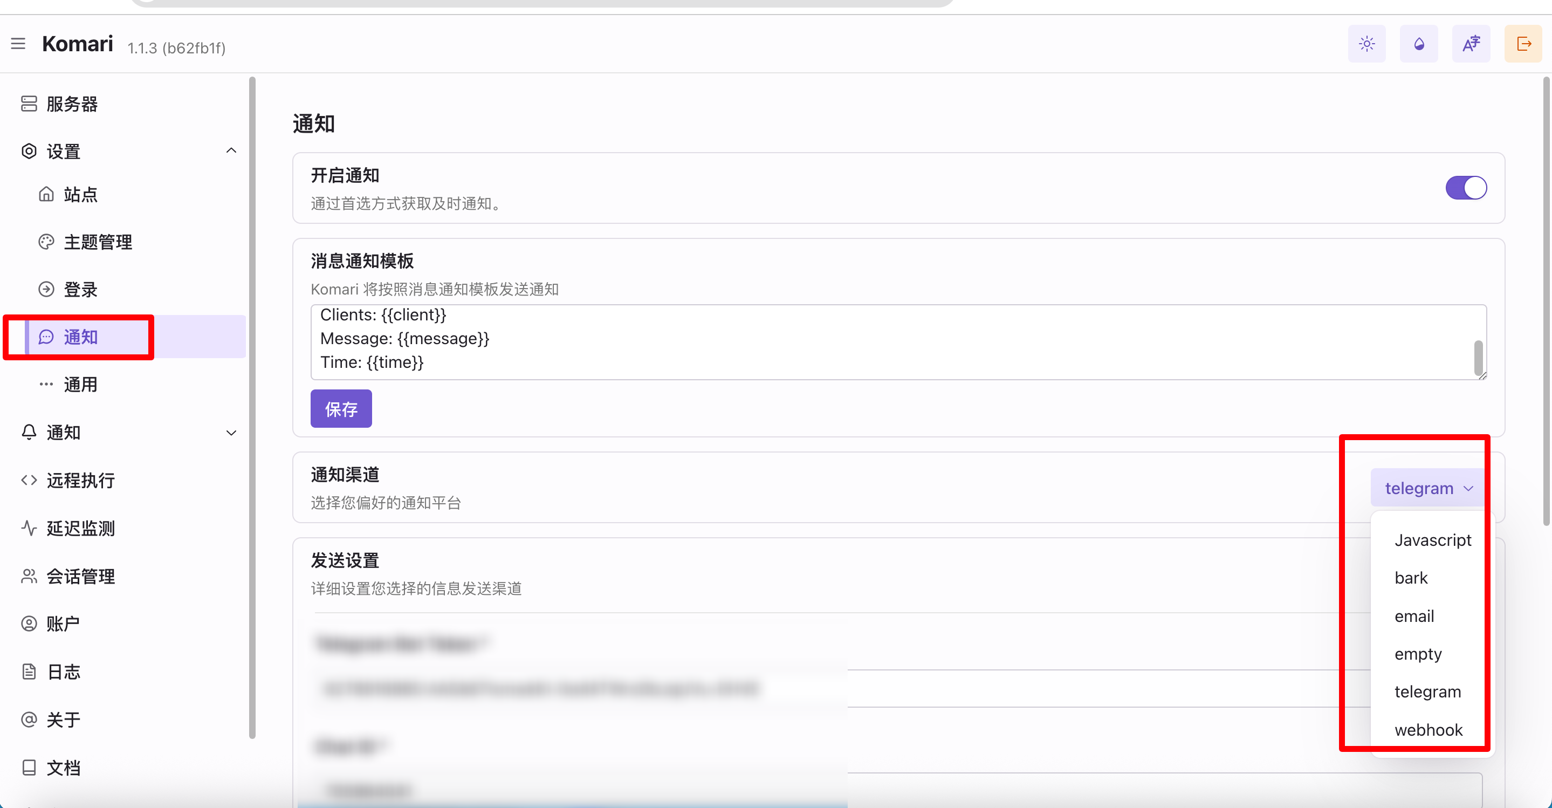Click the 保存 save button

(341, 408)
